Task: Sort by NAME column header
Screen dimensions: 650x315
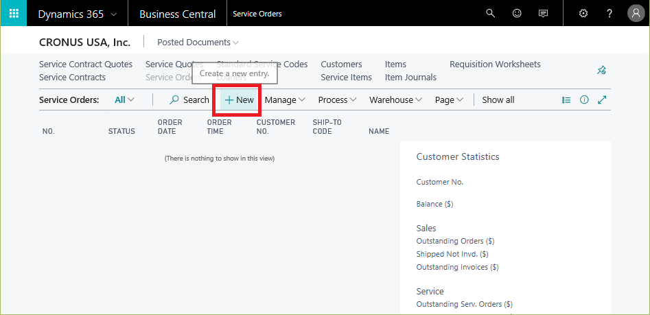Action: coord(379,131)
